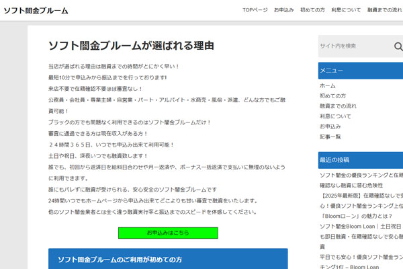Viewport: 403px width, 269px height.
Task: Open recent post 【2025年最新版】在籍確認なし
Action: click(x=361, y=206)
